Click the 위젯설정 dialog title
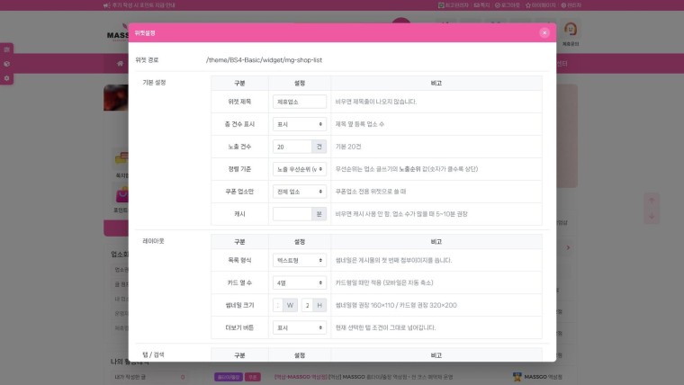 pyautogui.click(x=145, y=32)
